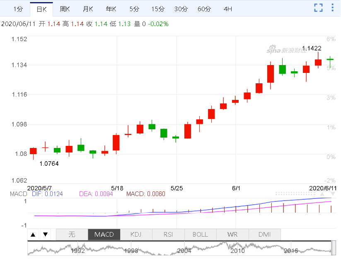Click the range handle on the history timeline
Screen dimensions: 341x259
333,248
